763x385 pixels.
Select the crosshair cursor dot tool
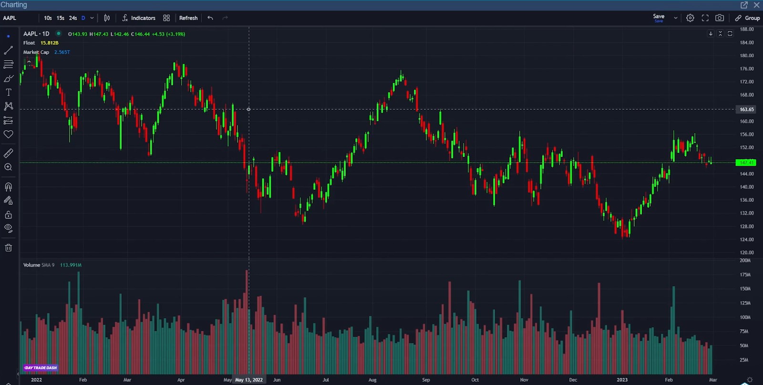pyautogui.click(x=8, y=36)
